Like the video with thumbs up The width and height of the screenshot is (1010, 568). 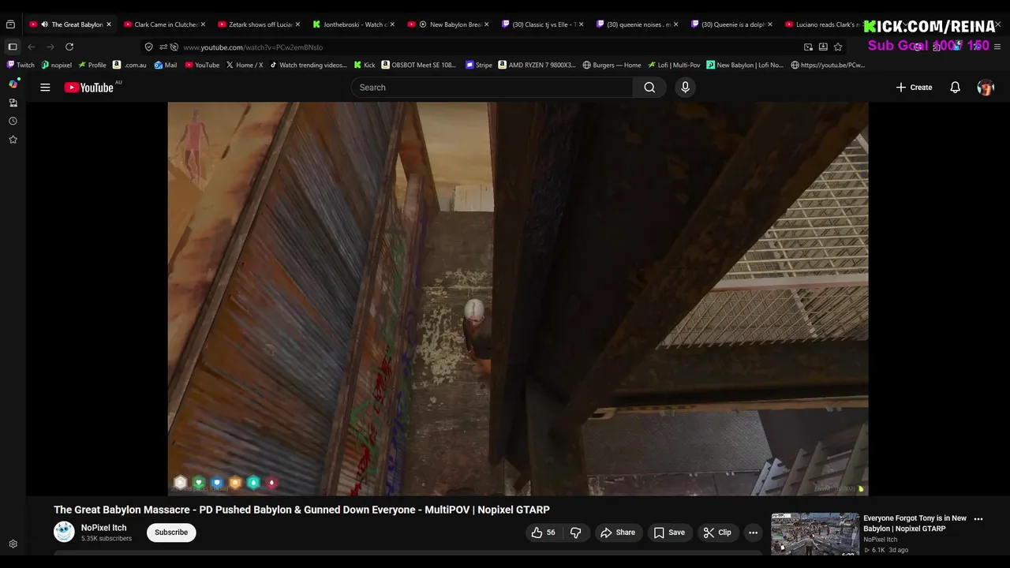[543, 532]
